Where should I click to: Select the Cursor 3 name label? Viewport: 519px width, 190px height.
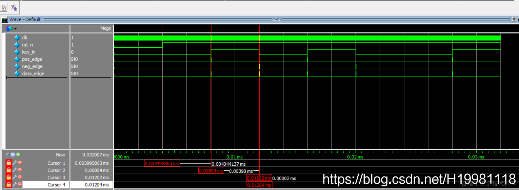(x=56, y=177)
